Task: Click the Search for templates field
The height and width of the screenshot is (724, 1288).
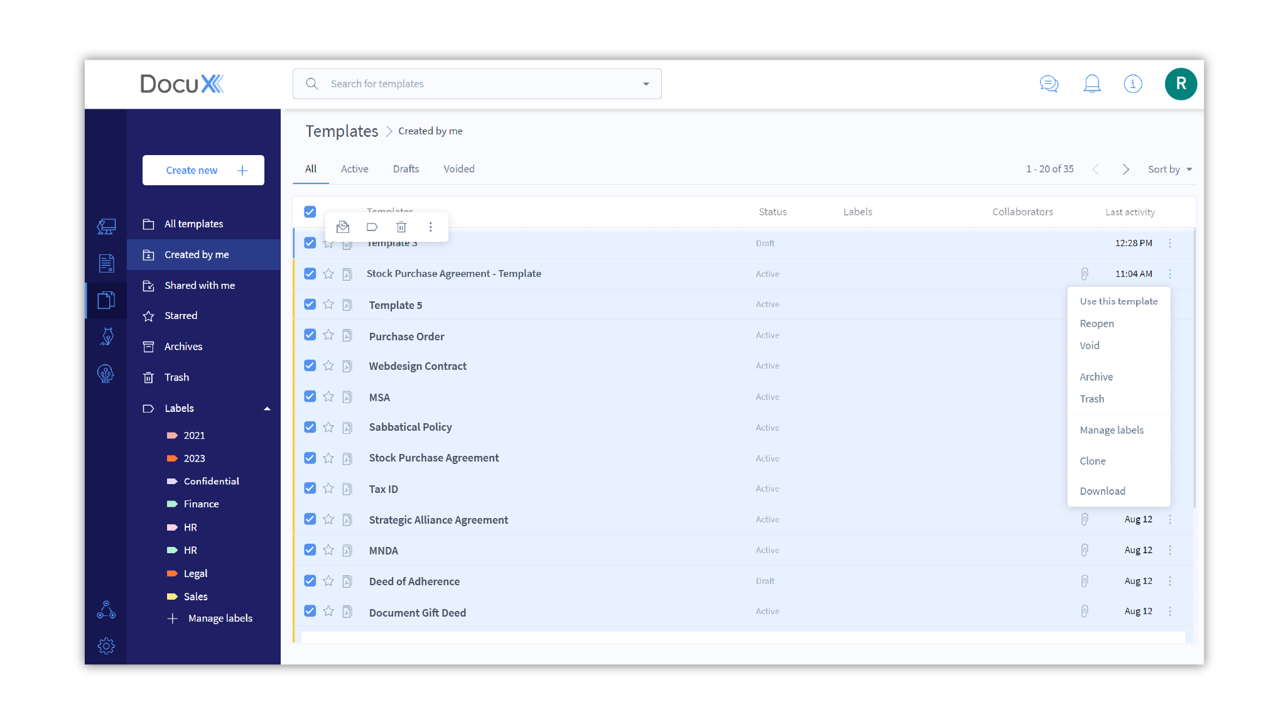Action: [477, 84]
